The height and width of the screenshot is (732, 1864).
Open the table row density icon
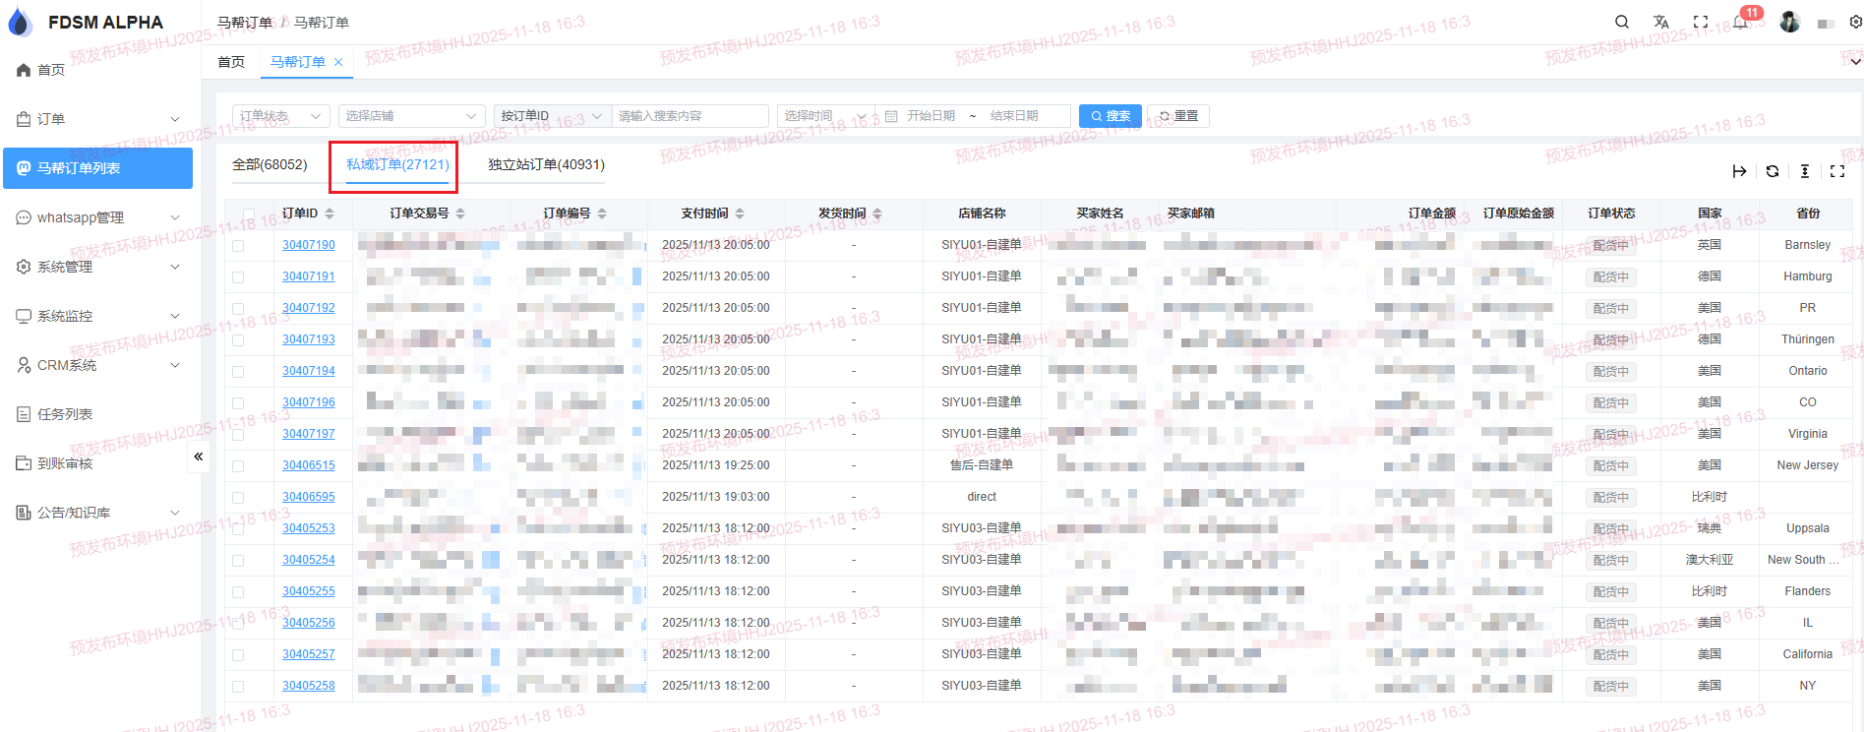tap(1805, 171)
